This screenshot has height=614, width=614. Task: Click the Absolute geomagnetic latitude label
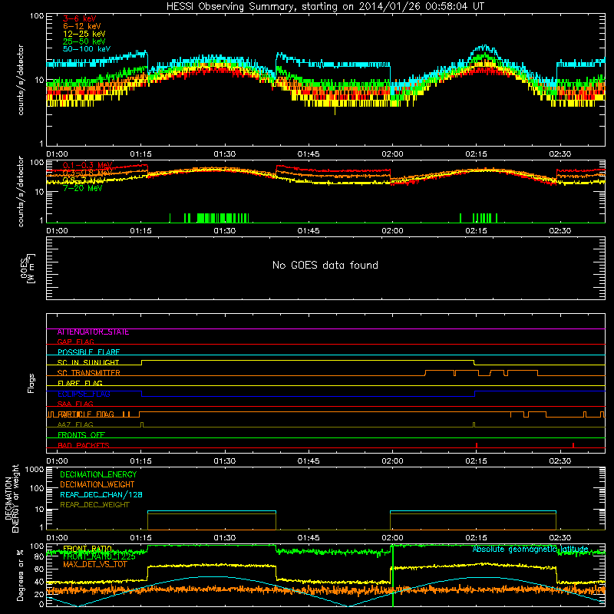pos(530,550)
